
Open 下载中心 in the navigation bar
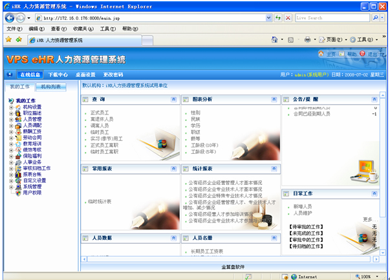(x=58, y=74)
